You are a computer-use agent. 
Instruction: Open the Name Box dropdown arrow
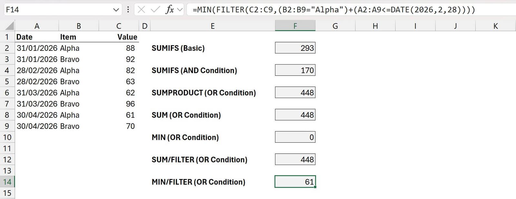[116, 9]
